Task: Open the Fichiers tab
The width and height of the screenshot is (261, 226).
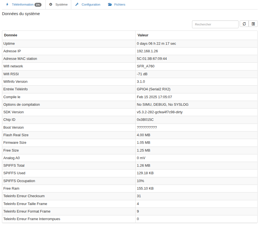Action: (119, 4)
